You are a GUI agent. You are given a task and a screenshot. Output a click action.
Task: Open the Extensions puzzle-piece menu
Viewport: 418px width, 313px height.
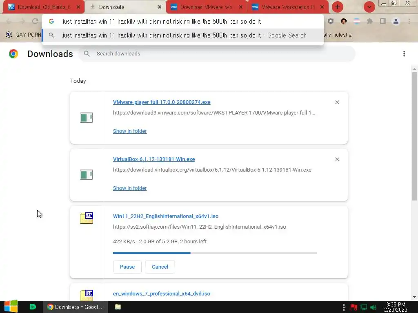370,21
